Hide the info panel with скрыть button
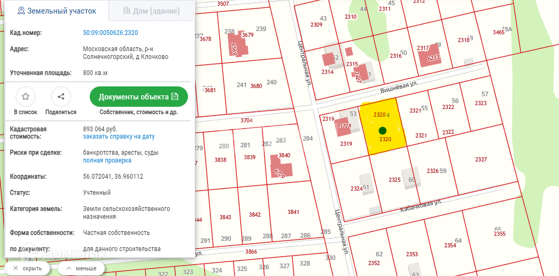 (x=28, y=268)
